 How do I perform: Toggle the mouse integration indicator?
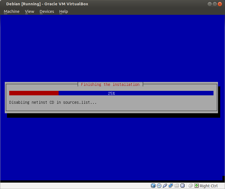pyautogui.click(x=191, y=186)
